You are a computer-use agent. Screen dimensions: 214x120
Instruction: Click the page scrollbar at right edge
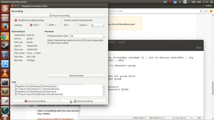point(213,88)
